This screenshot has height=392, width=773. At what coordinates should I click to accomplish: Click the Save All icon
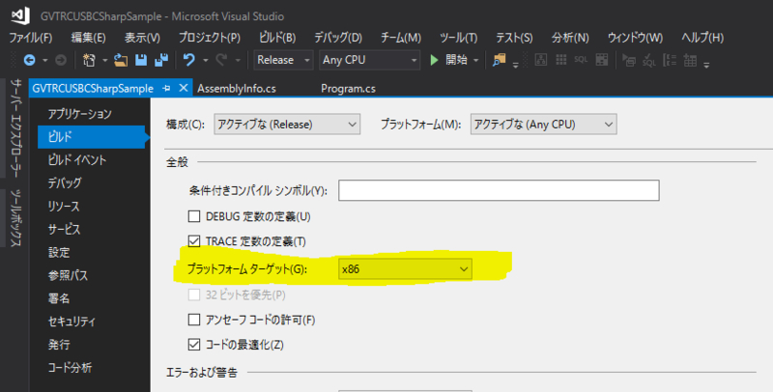coord(161,60)
